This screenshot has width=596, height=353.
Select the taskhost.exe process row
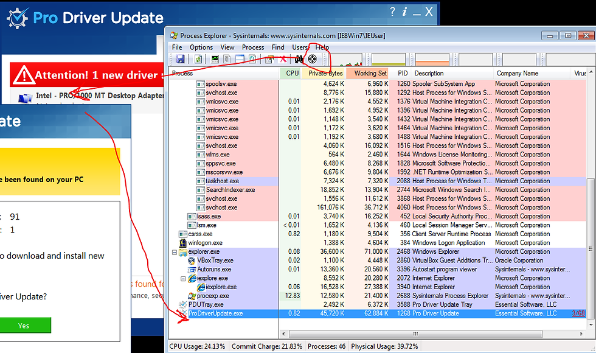pos(376,181)
